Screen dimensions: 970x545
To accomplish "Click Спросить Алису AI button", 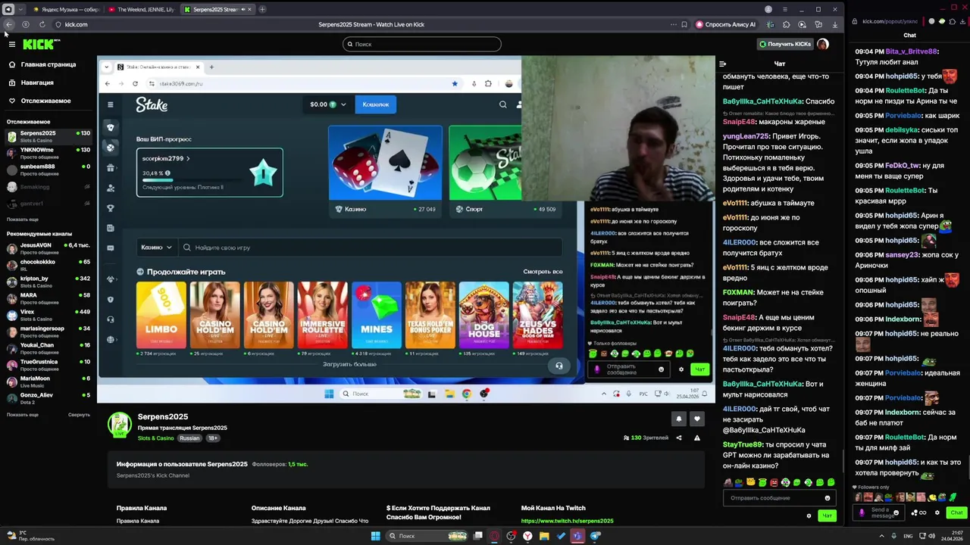I will point(726,24).
